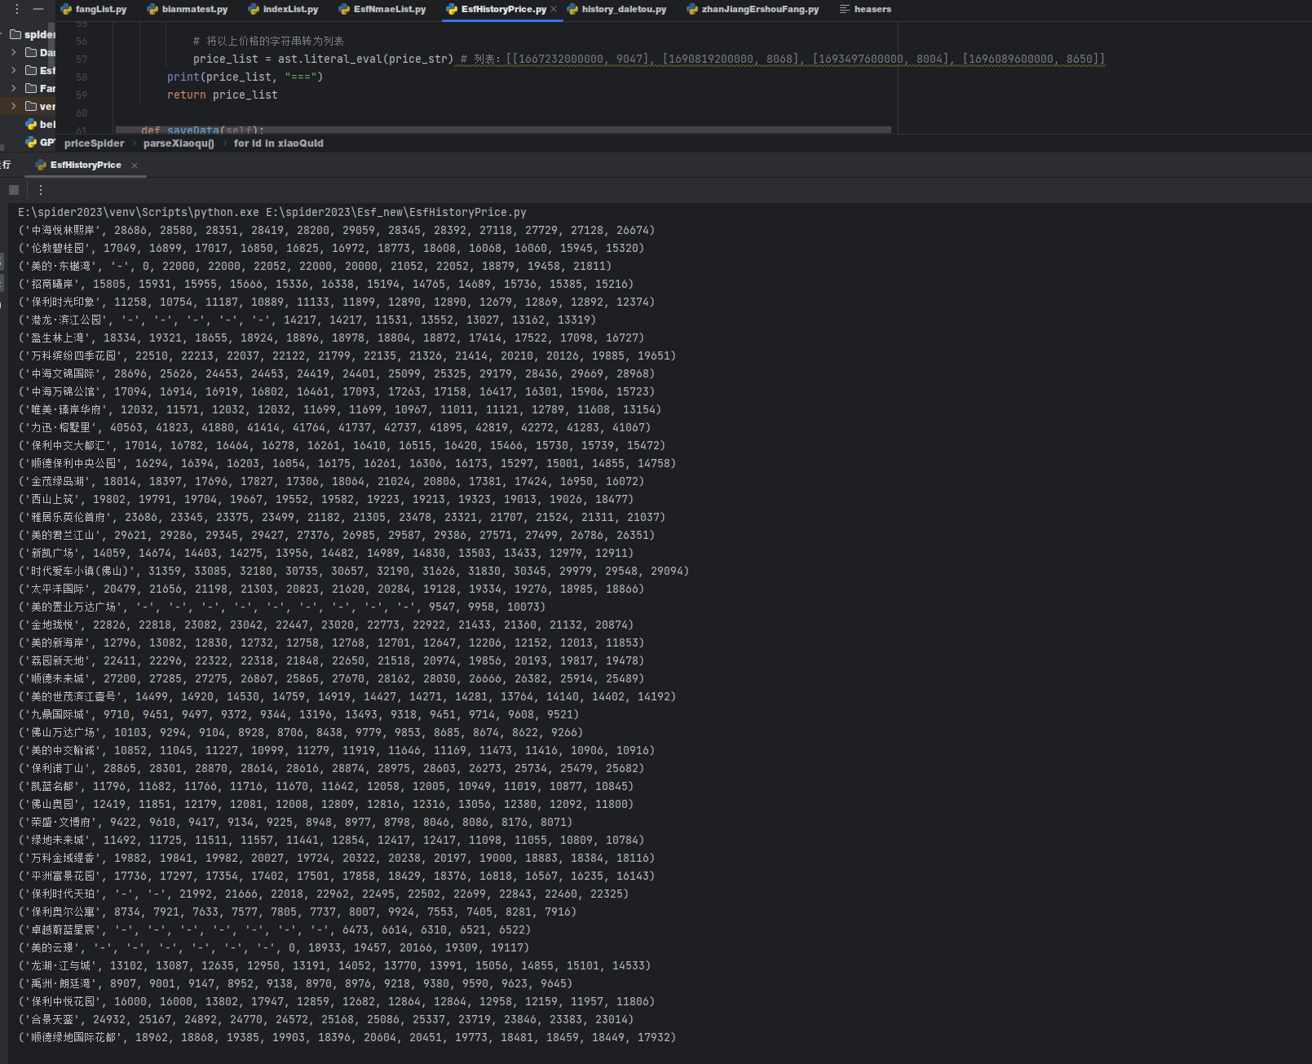Click the '保利时光印象' output row
1312x1064 pixels.
point(337,302)
